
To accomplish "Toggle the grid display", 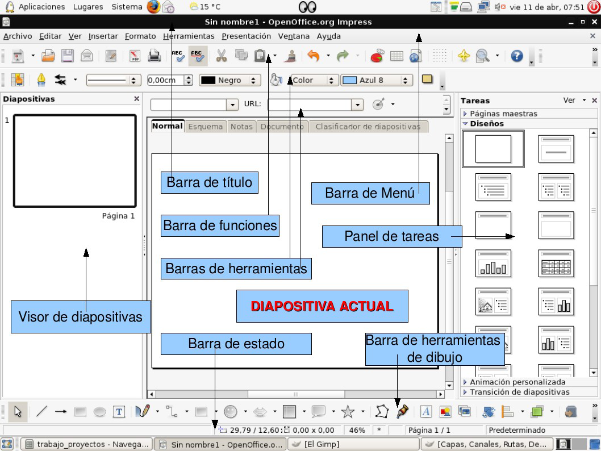I will (439, 55).
